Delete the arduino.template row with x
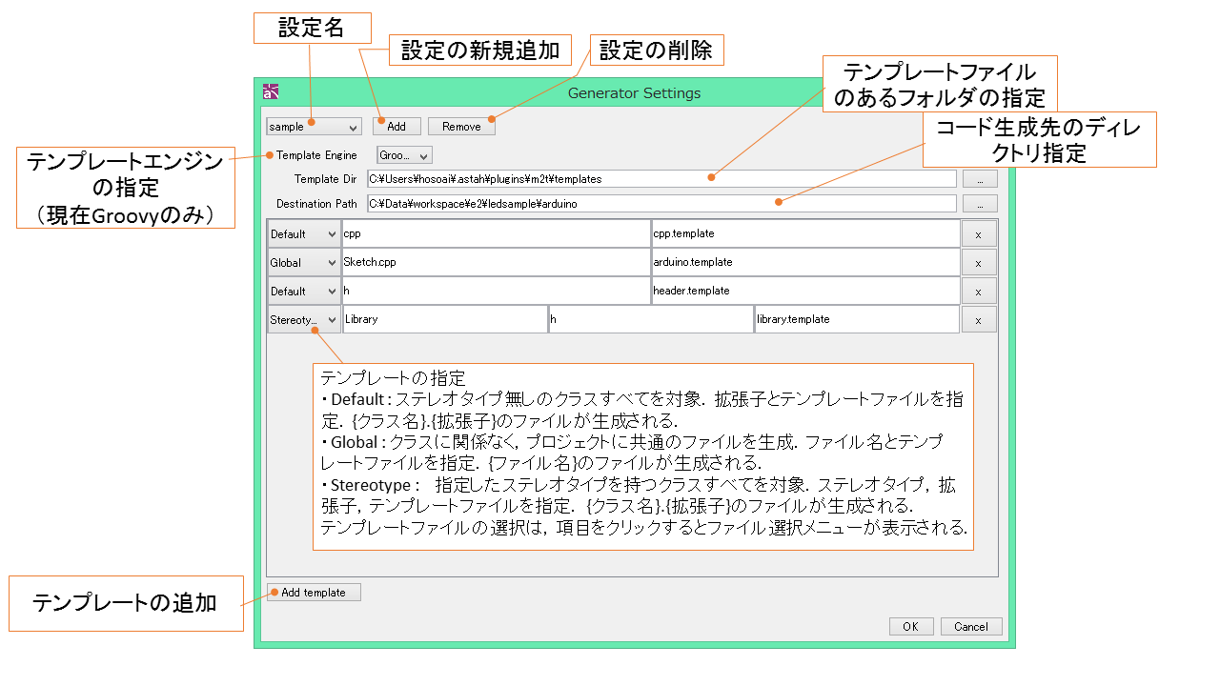The height and width of the screenshot is (686, 1220). coord(979,262)
